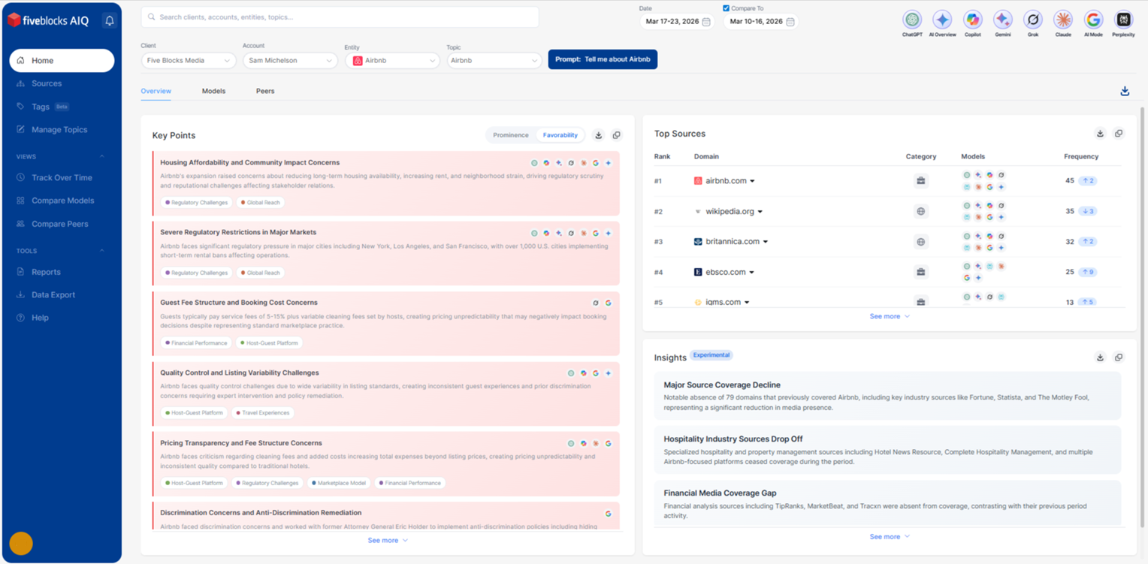Select the Perplexity model icon
Viewport: 1148px width, 564px height.
pos(1123,20)
